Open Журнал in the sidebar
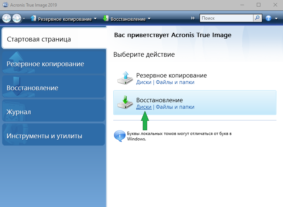The width and height of the screenshot is (283, 207). coord(54,112)
